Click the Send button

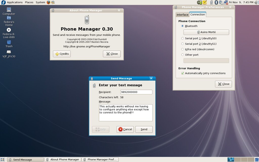point(144,129)
